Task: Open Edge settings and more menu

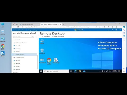Action: click(x=120, y=27)
